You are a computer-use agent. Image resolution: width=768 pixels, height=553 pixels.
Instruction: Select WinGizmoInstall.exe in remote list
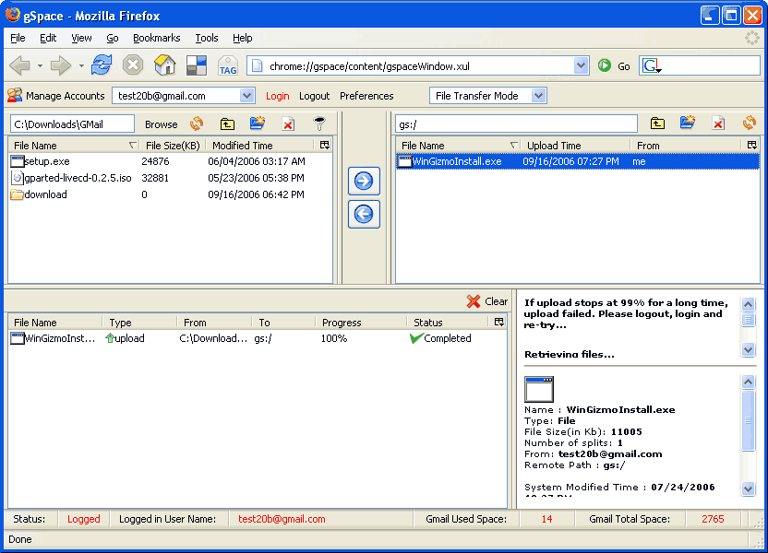[578, 161]
